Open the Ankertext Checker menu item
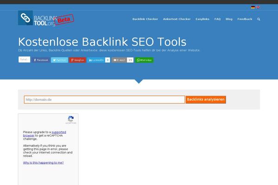278x185 pixels. point(177,19)
